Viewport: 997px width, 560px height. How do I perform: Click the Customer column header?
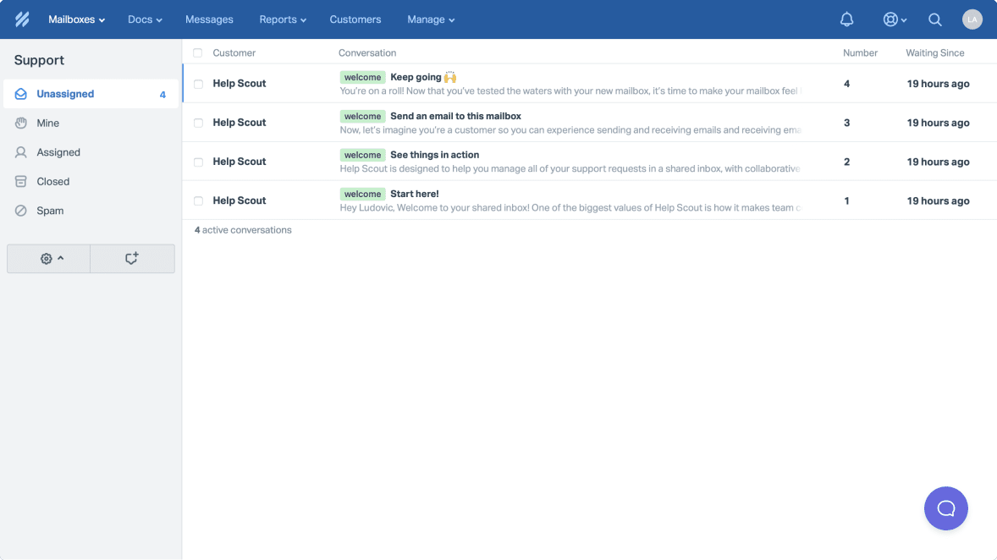(x=234, y=52)
